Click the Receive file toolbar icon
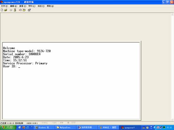Screen dimensions: 174x130 coord(24,10)
